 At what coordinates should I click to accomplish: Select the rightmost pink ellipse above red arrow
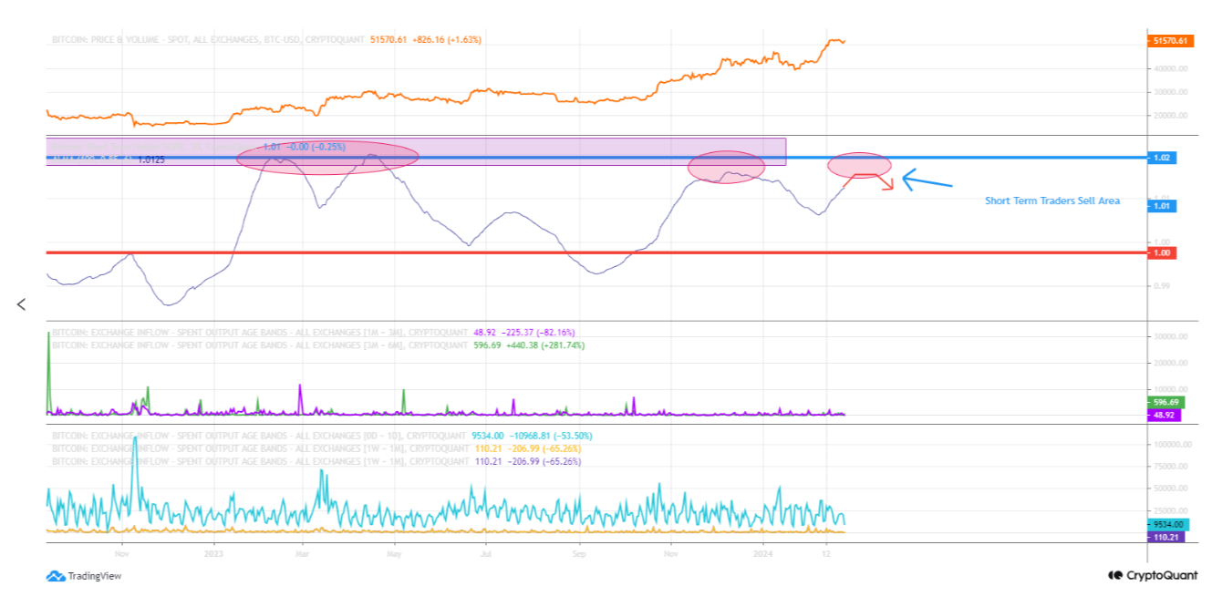pos(859,165)
